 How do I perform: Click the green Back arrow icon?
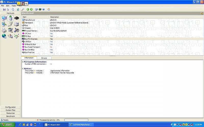(x=28, y=9)
